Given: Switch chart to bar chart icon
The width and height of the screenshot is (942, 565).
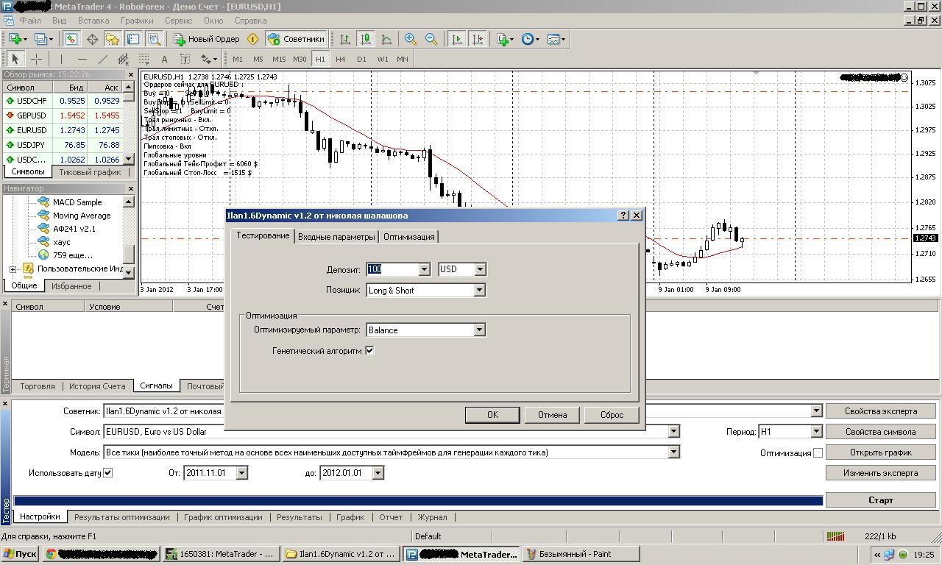Looking at the screenshot, I should (x=344, y=39).
